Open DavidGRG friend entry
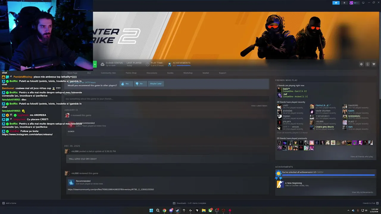This screenshot has width=381, height=214. coord(356,106)
